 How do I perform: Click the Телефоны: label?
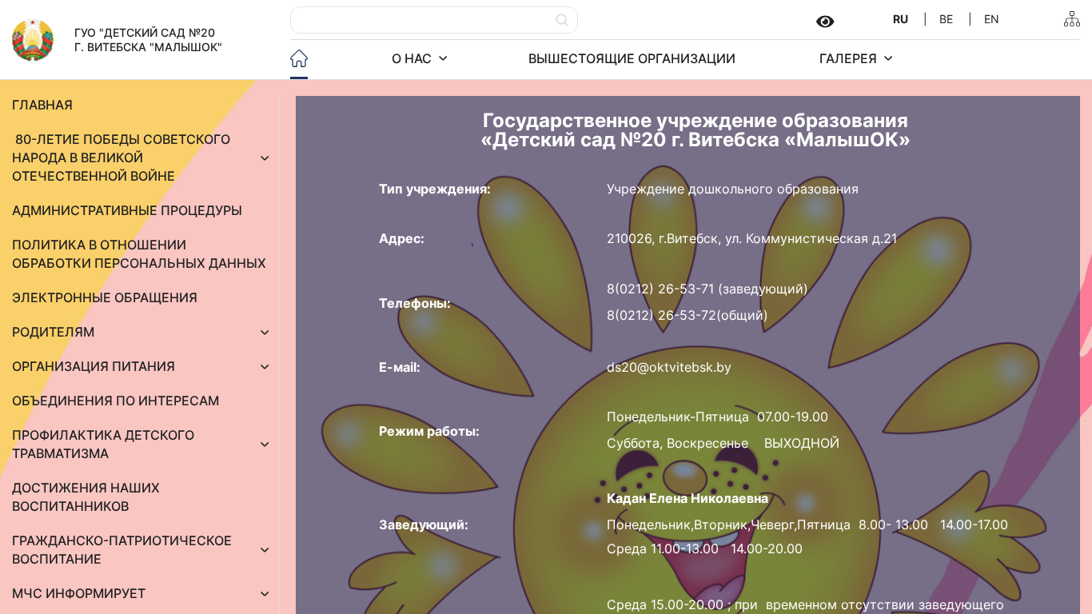[415, 303]
